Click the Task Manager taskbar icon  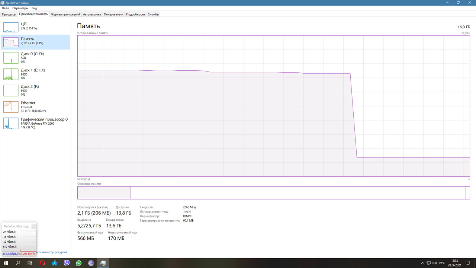[103, 263]
